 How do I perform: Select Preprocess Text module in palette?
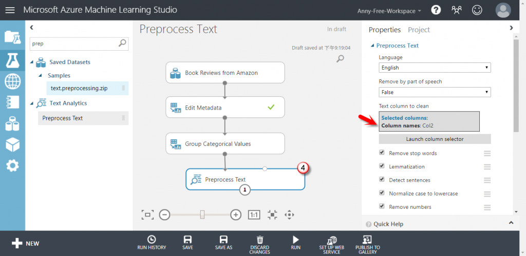83,118
